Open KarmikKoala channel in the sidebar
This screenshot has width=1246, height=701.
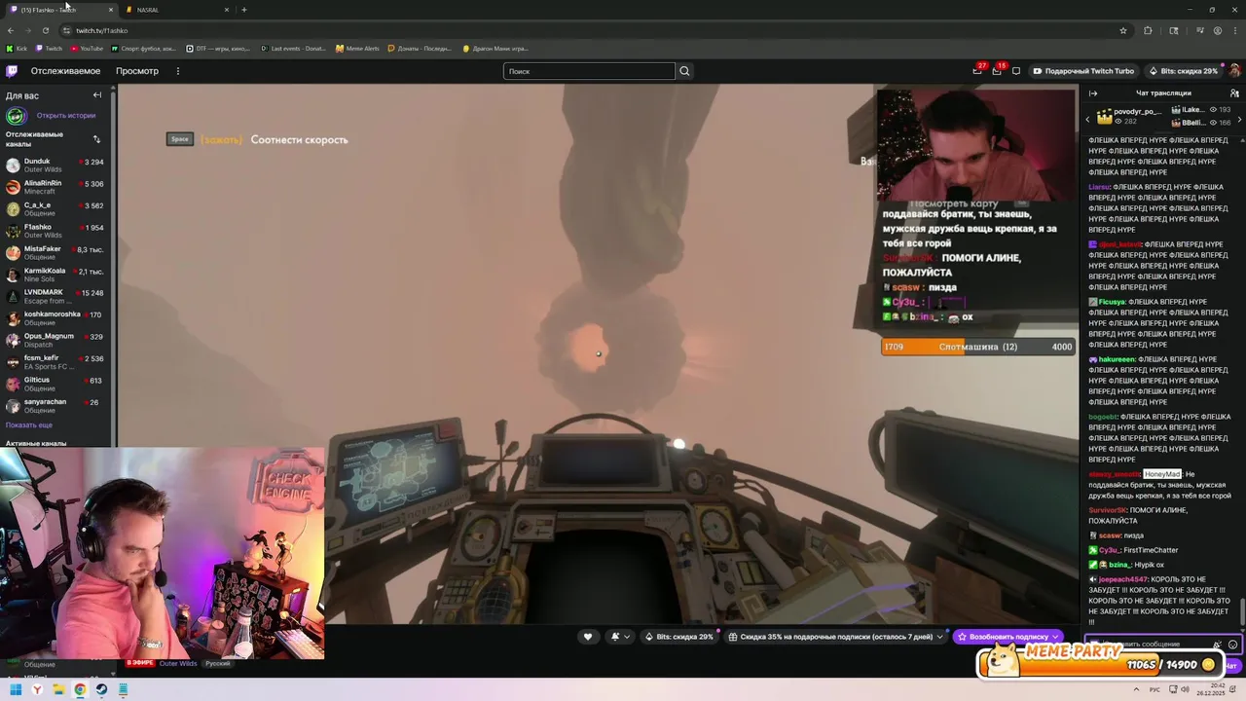click(x=56, y=275)
